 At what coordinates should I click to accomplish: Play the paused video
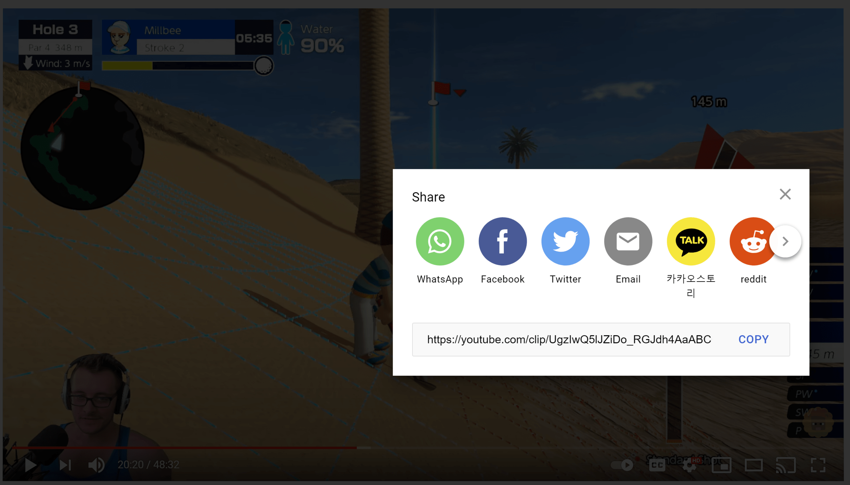[x=31, y=465]
